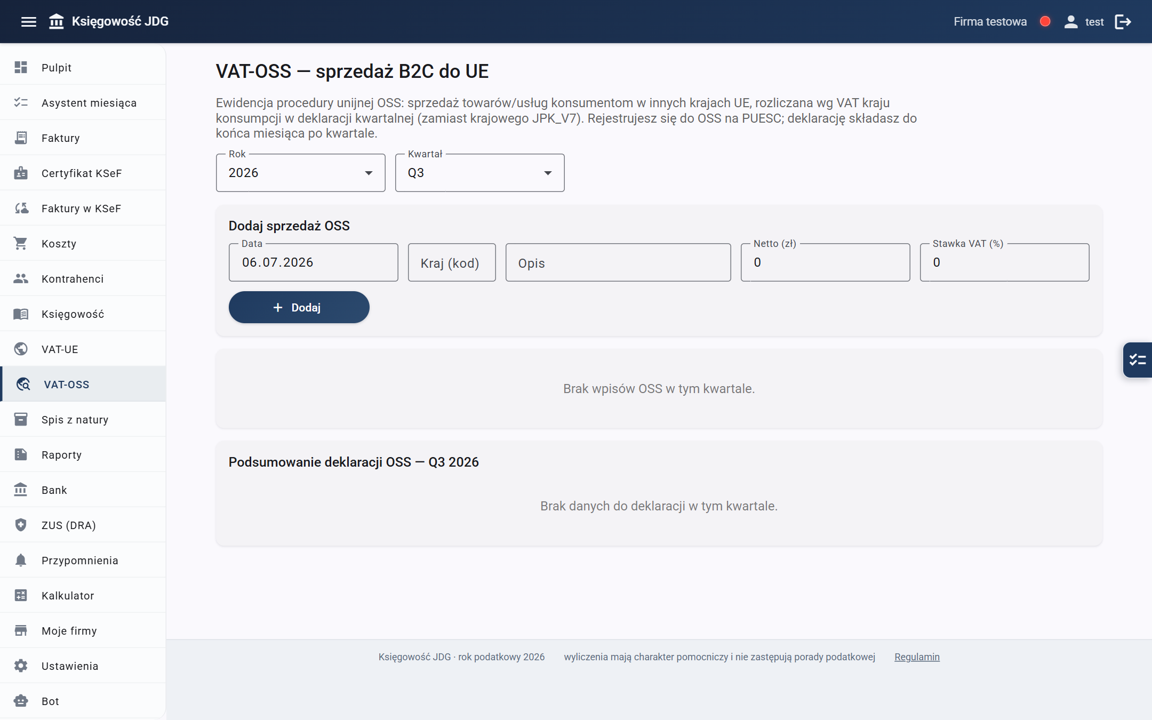Screen dimensions: 1152x720
Task: Open the hamburger navigation menu
Action: click(29, 22)
